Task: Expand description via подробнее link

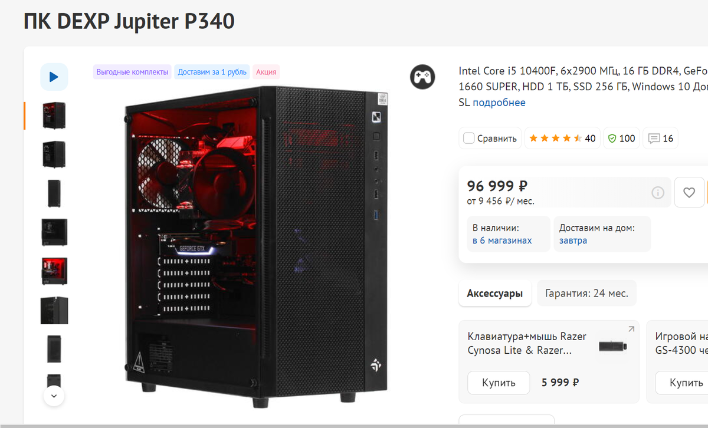Action: coord(499,103)
